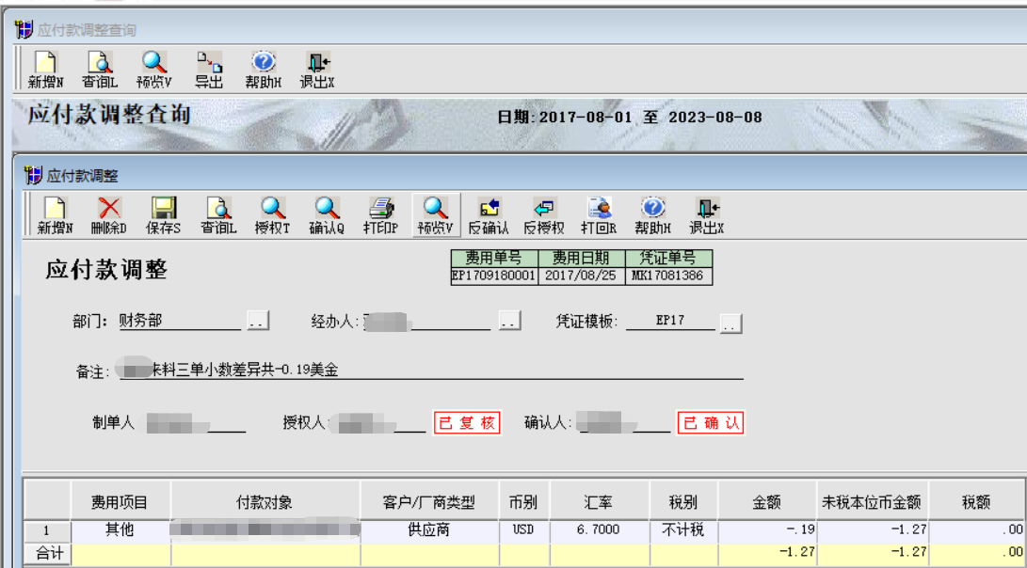Click 退出X in the 应付款调整 window toolbar
Screen dimensions: 1027x568
pos(707,215)
